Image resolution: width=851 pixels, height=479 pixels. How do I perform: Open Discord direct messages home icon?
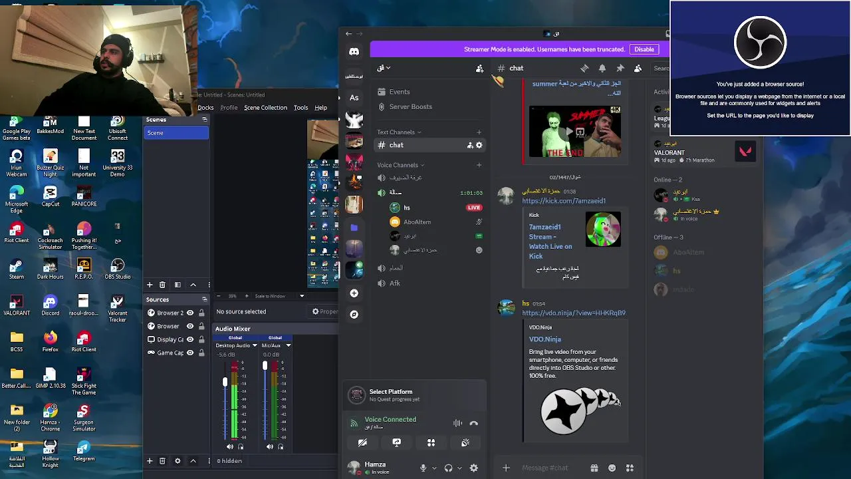(x=354, y=52)
